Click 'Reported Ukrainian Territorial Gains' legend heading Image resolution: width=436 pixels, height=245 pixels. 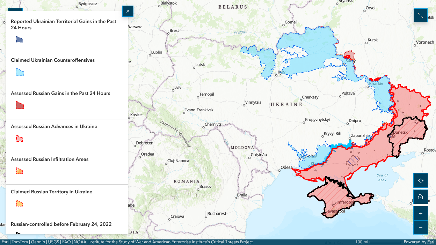coord(64,24)
